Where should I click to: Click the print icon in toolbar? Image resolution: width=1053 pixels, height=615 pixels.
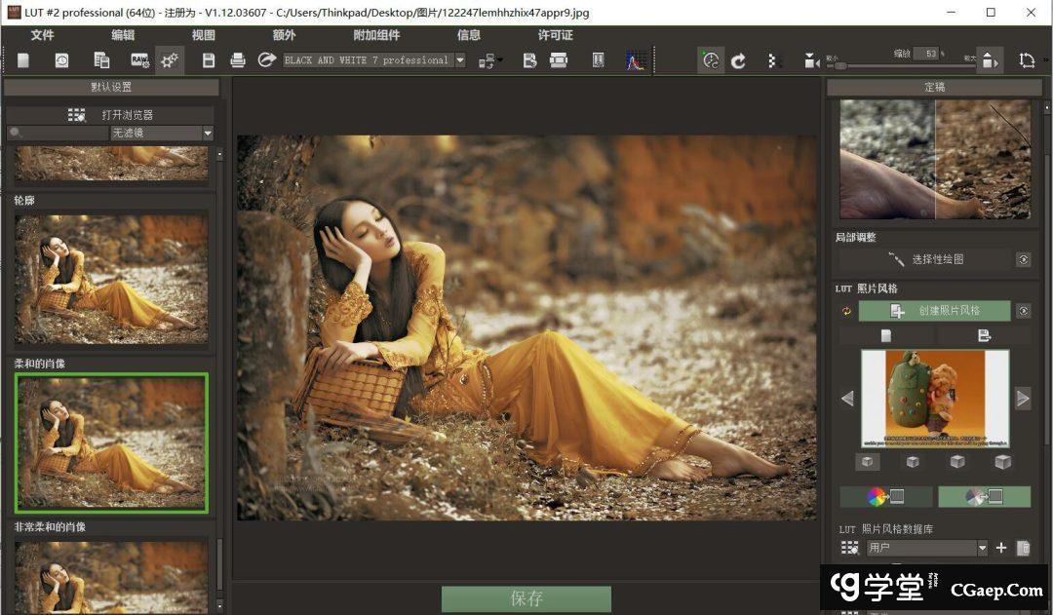237,60
